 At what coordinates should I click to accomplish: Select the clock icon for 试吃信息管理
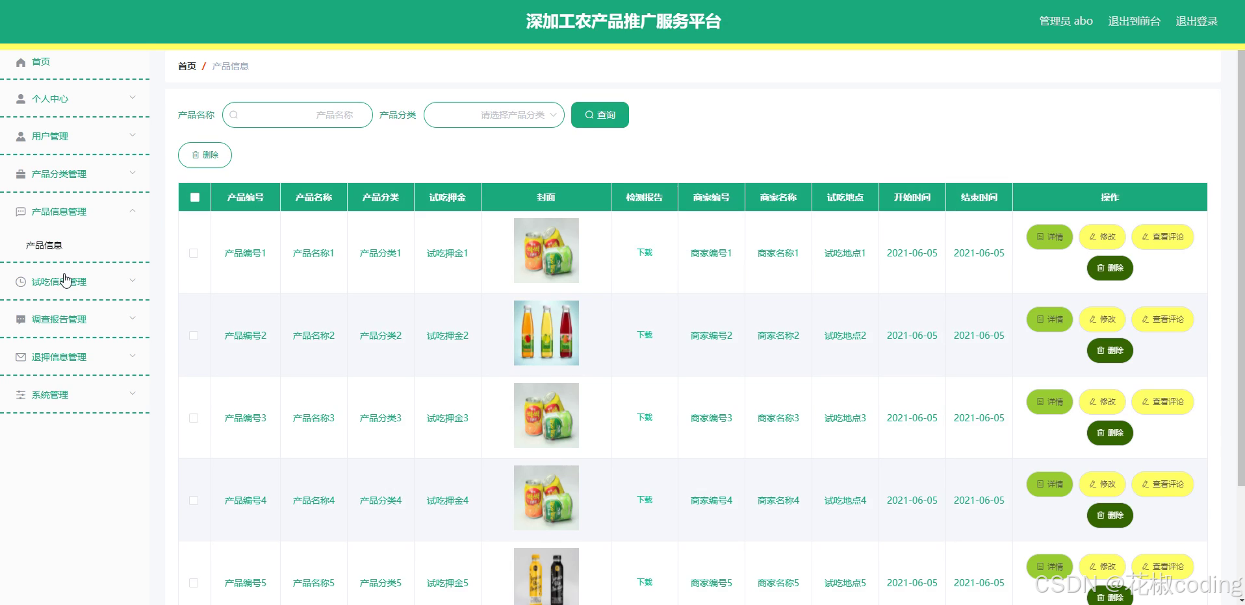[19, 281]
